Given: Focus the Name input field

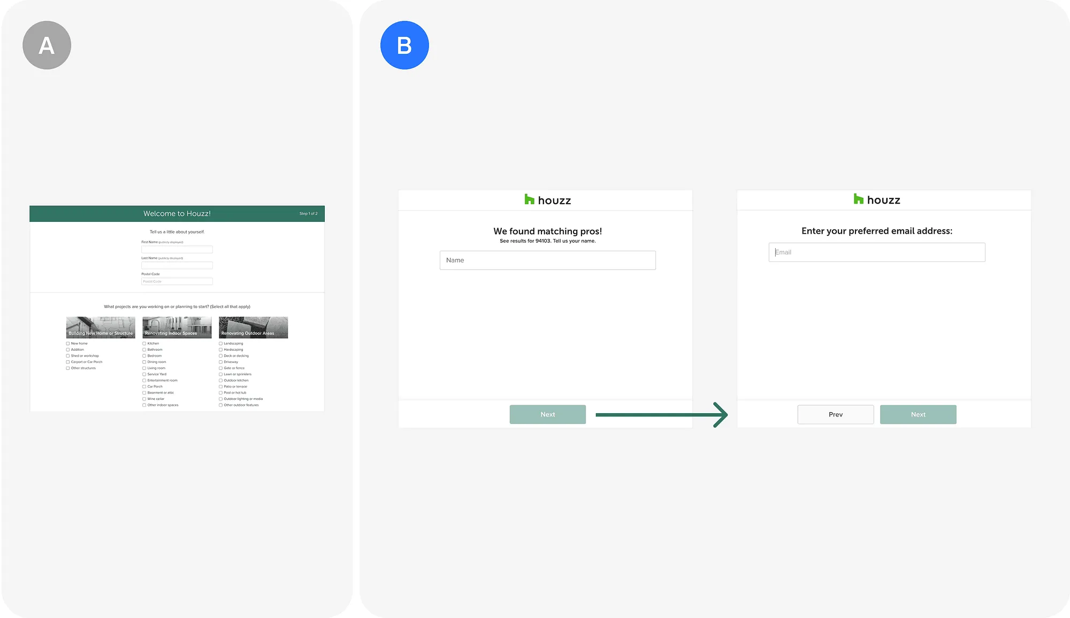Looking at the screenshot, I should pos(547,260).
